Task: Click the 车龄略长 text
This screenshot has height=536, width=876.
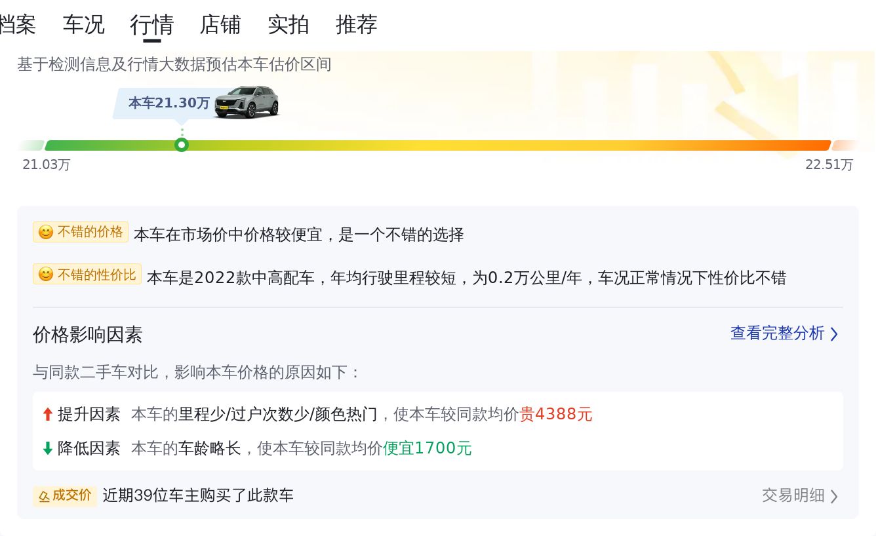Action: tap(210, 448)
